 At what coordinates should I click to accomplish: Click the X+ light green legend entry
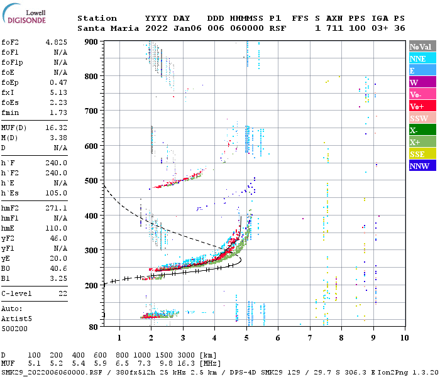click(x=422, y=142)
